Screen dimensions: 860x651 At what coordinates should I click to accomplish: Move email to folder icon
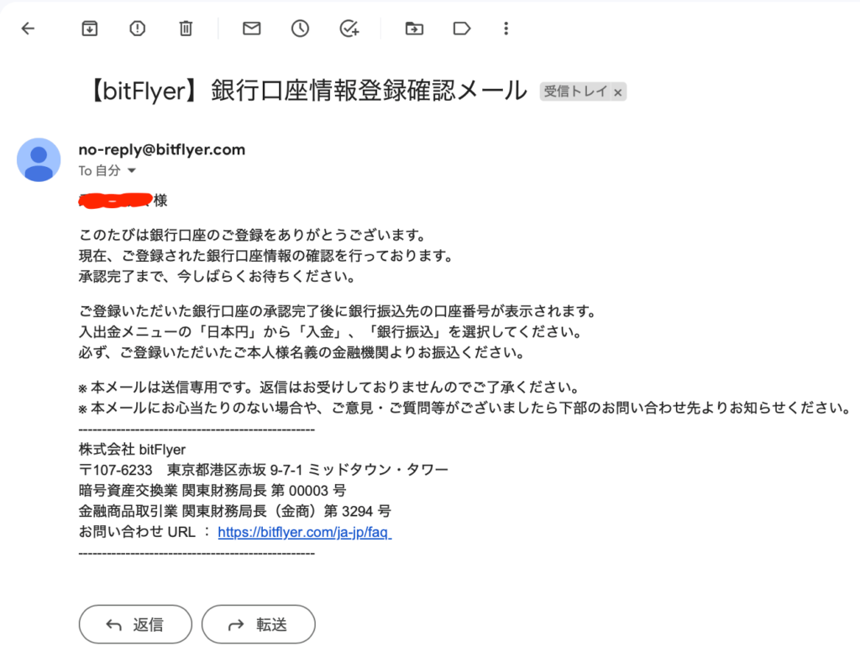pos(414,29)
